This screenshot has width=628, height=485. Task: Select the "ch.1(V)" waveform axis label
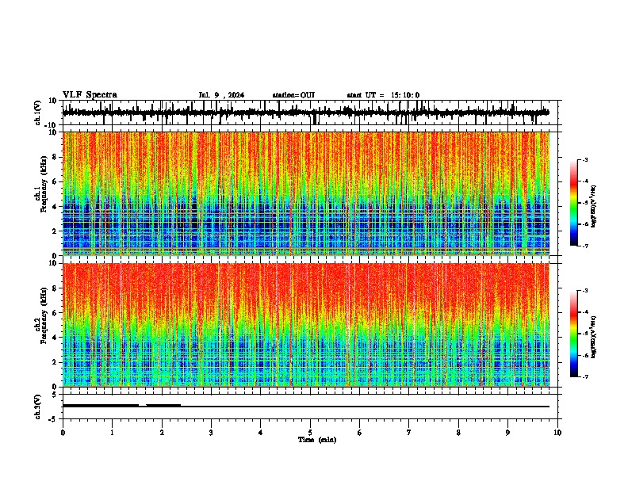coord(38,113)
